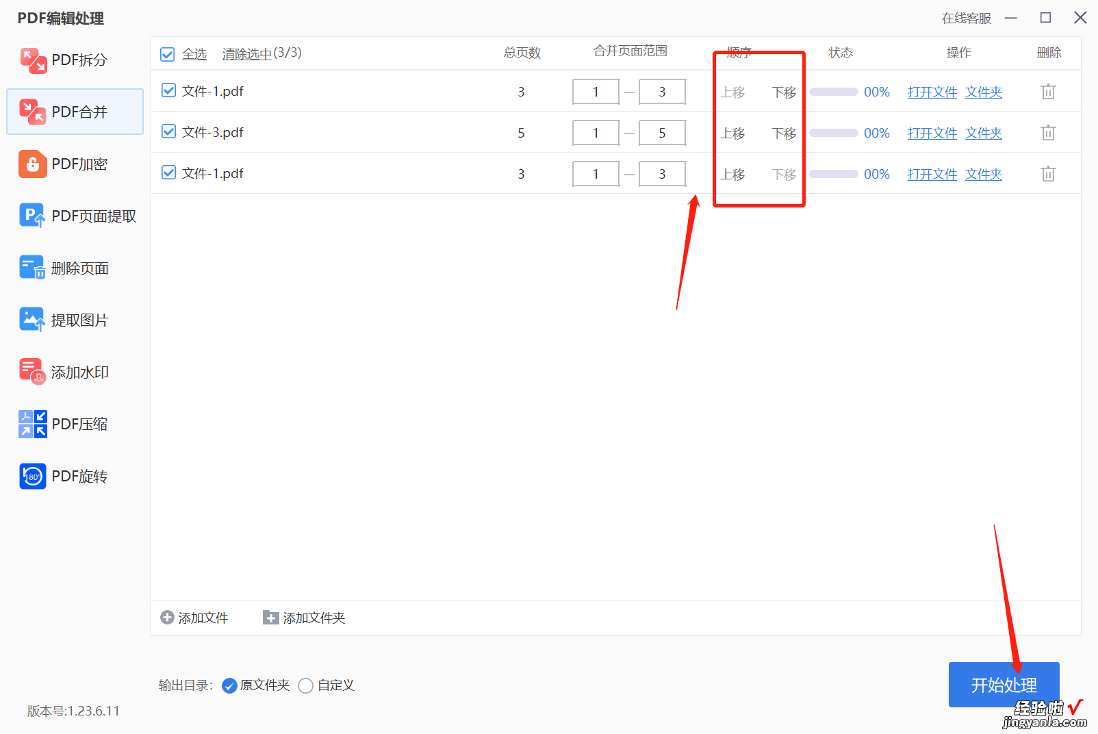Click 打开文件 in last 文件-1.pdf row
The image size is (1098, 734).
pyautogui.click(x=932, y=175)
